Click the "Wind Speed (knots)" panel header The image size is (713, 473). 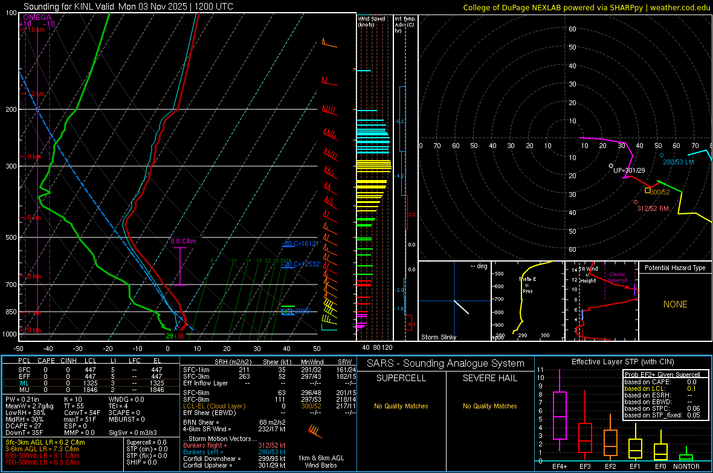point(372,21)
